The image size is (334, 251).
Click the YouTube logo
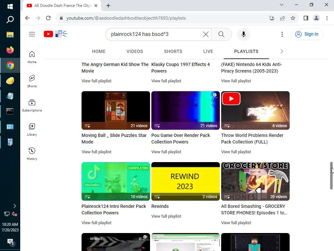click(48, 34)
